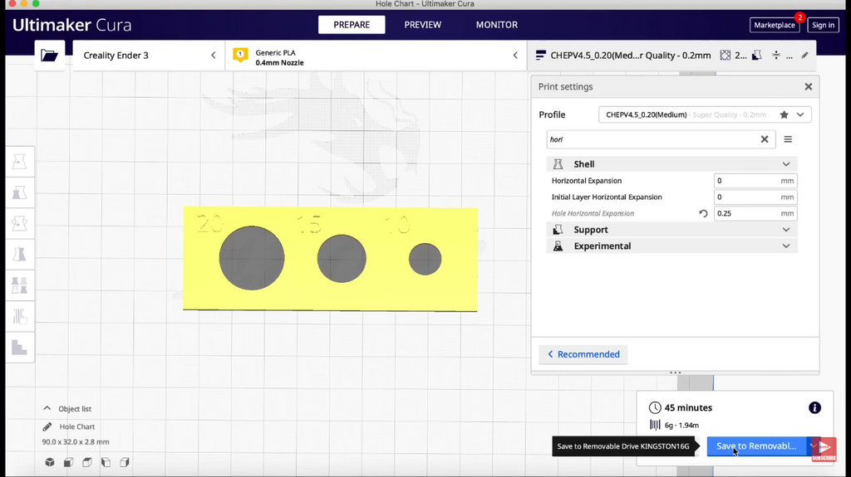The width and height of the screenshot is (851, 477).
Task: Switch to right side view icon
Action: click(x=125, y=462)
